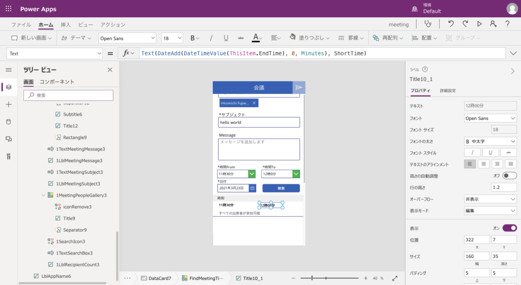This screenshot has height=285, width=521.
Task: Set text alignment to left
Action: tap(470, 164)
